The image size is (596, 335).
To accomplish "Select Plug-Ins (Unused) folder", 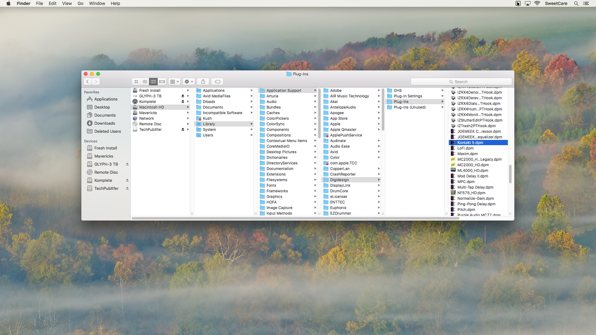I will pyautogui.click(x=409, y=107).
